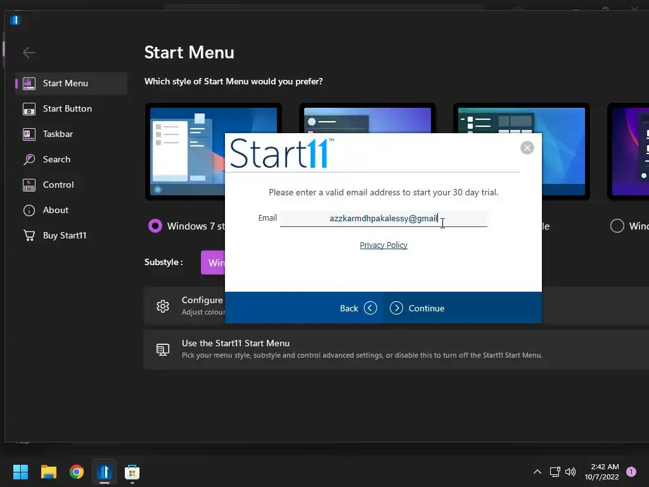Click the About info sidebar icon
The width and height of the screenshot is (649, 487).
(x=29, y=211)
